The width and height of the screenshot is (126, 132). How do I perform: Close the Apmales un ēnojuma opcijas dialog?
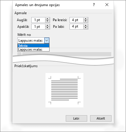(x=107, y=5)
